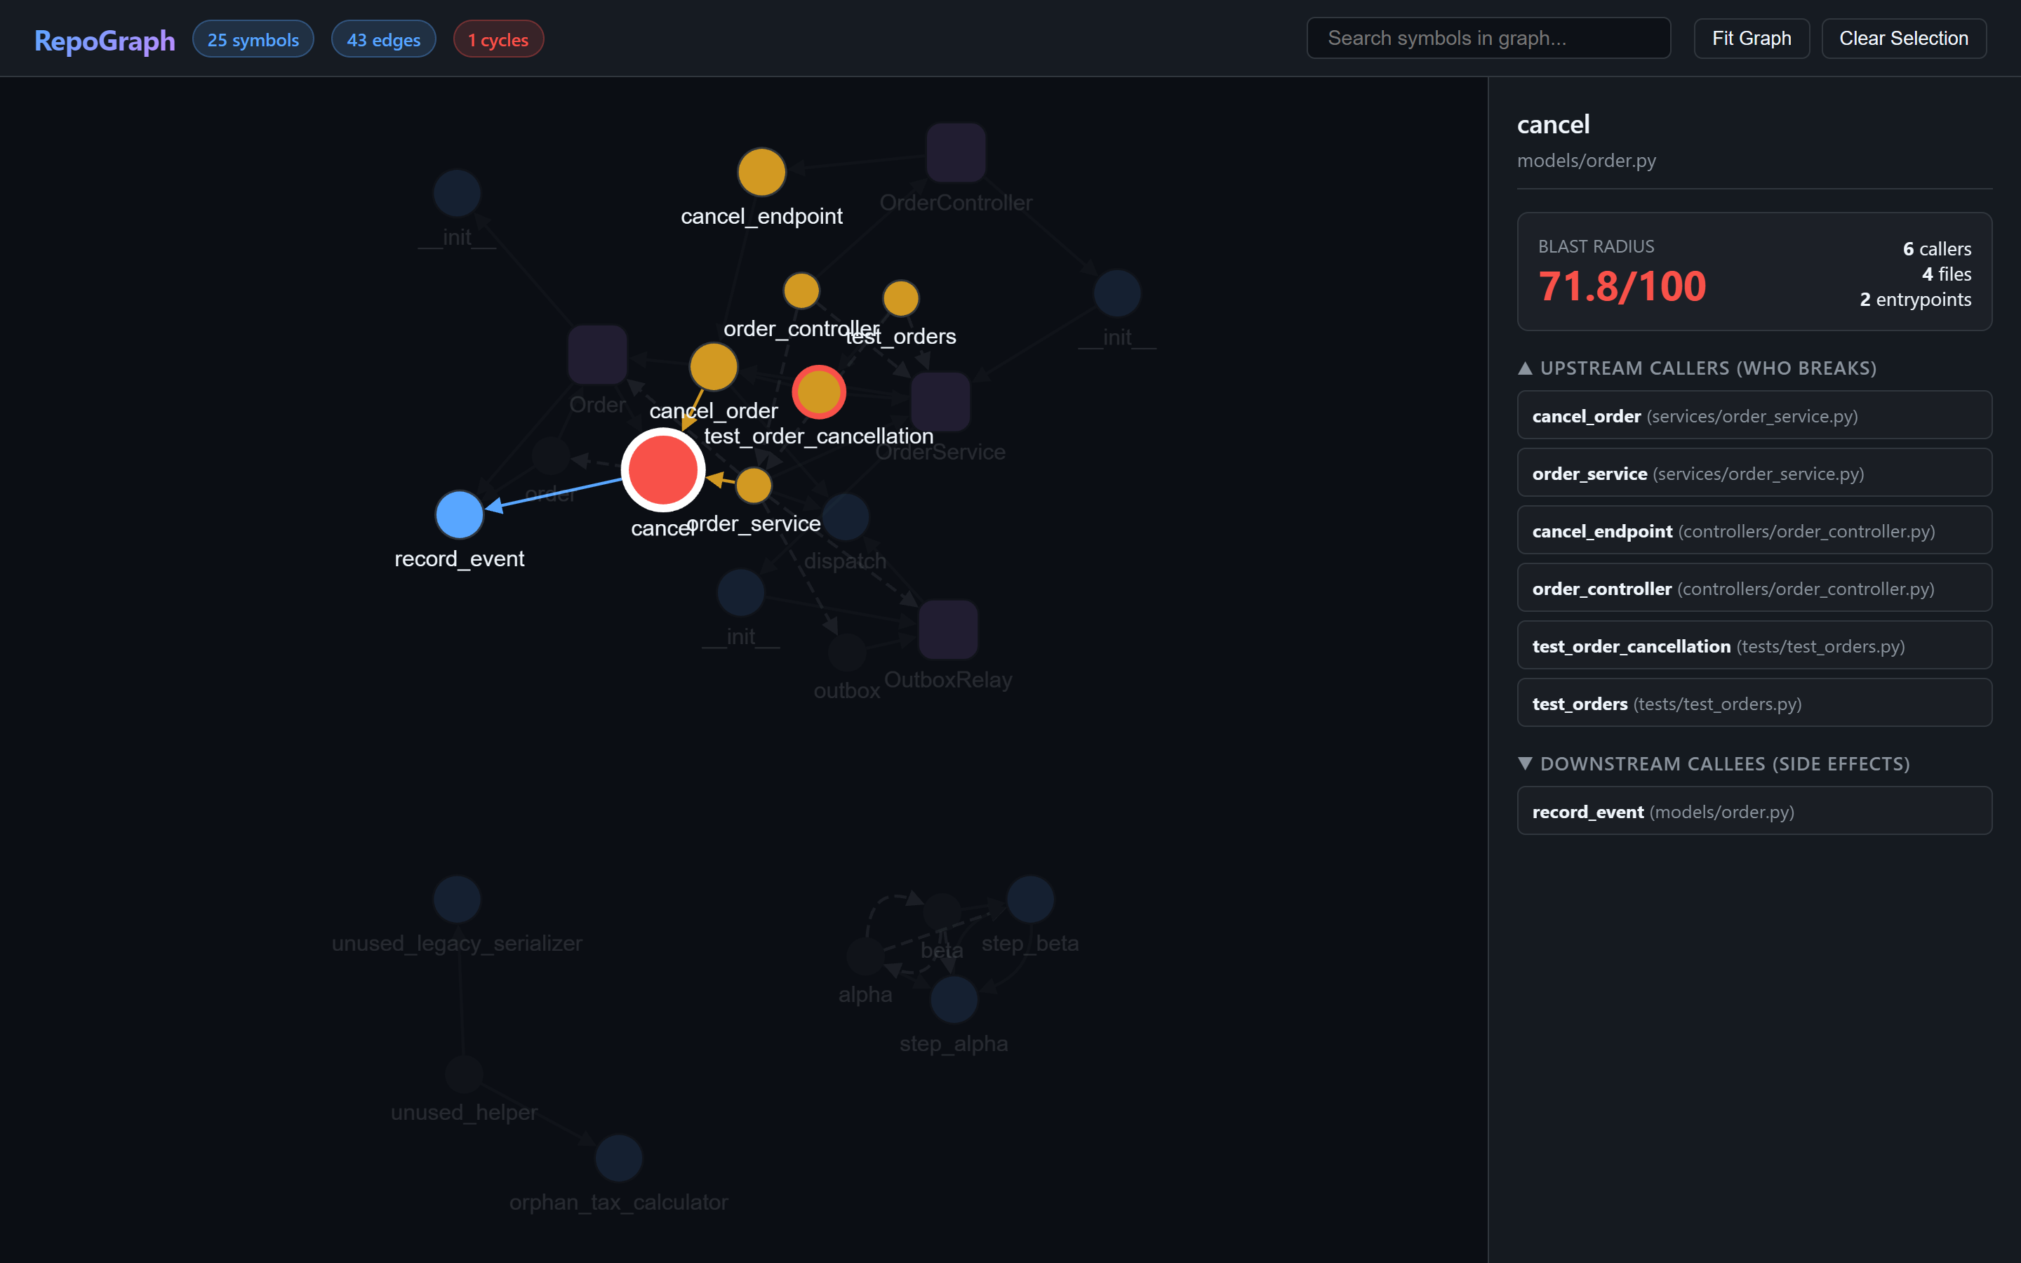Click the 6 callers stat

coord(1937,249)
